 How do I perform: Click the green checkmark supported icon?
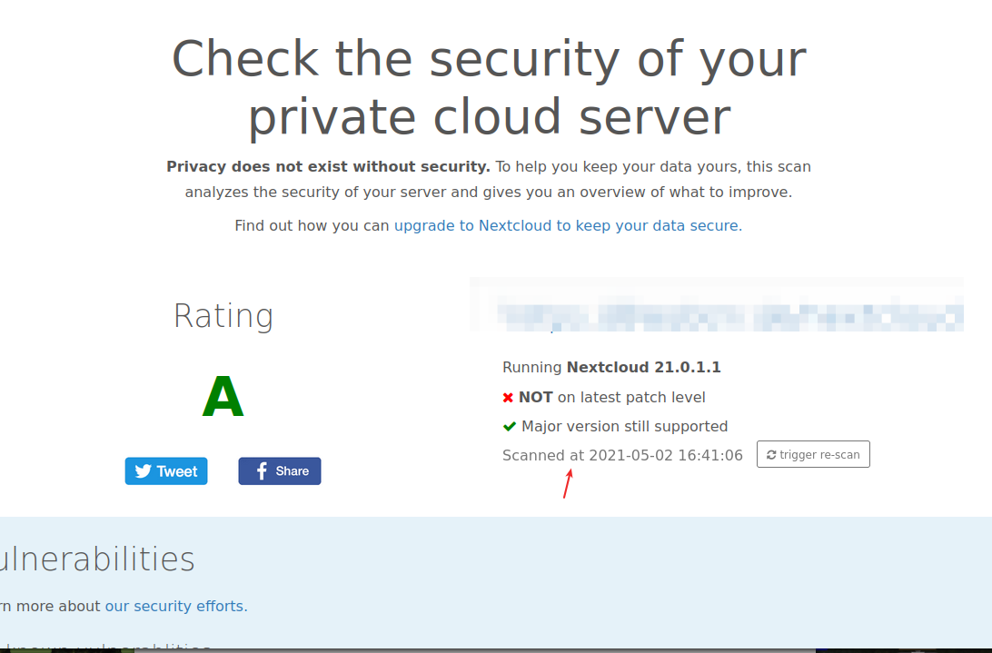click(510, 427)
